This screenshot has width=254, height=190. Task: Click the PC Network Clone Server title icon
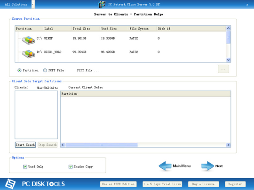(x=102, y=4)
